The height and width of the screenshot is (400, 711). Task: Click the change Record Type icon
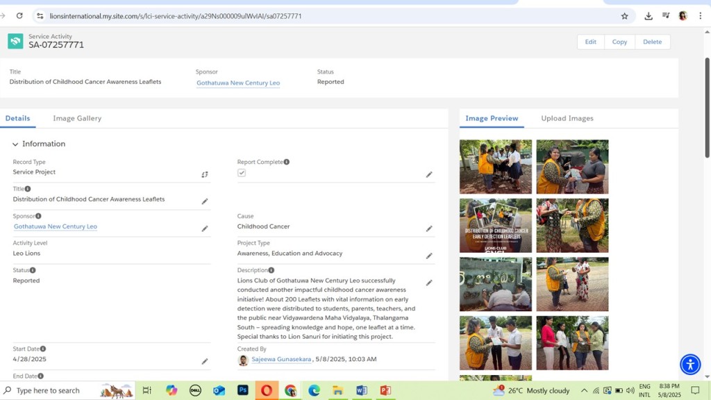click(x=205, y=174)
